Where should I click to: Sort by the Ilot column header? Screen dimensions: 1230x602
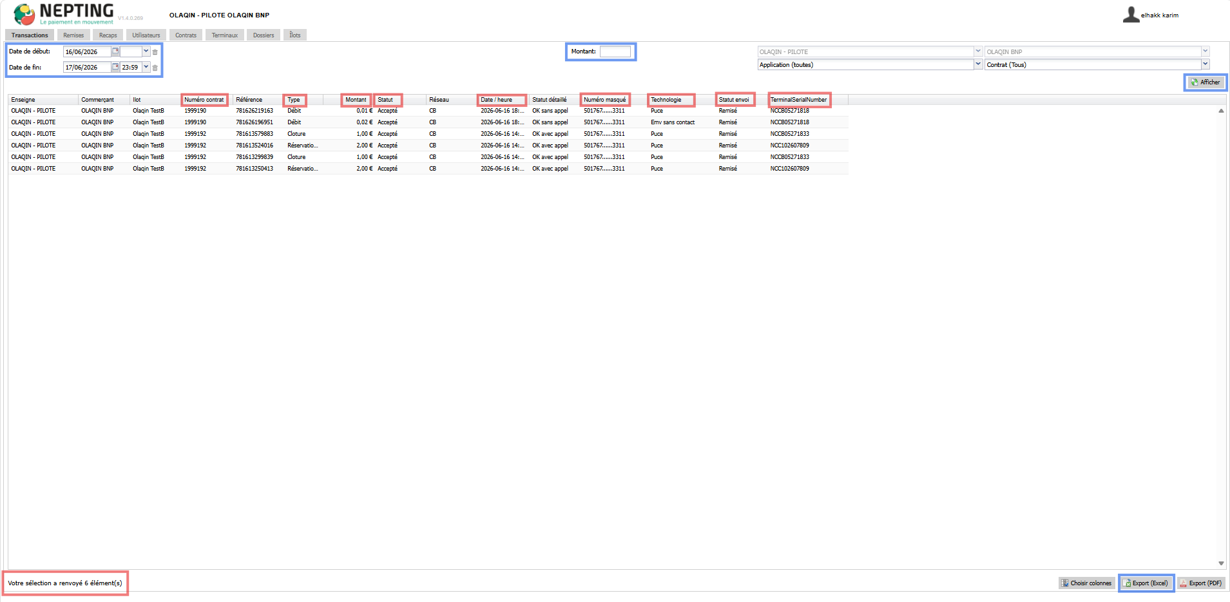point(155,100)
